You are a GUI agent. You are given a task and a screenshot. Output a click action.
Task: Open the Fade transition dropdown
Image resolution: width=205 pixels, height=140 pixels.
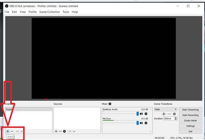165,109
